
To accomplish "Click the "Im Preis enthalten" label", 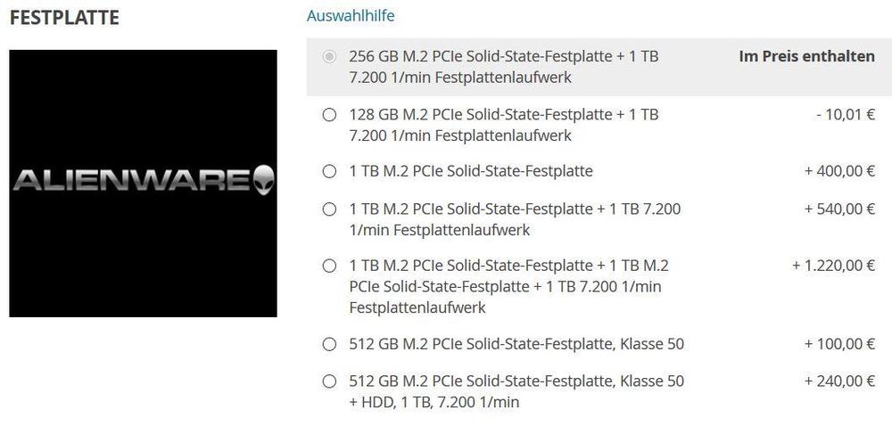I will click(x=806, y=57).
